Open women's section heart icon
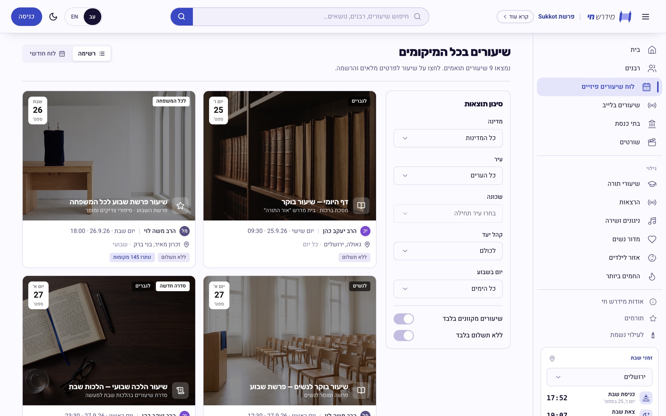Screen dimensions: 666x416 (x=652, y=239)
